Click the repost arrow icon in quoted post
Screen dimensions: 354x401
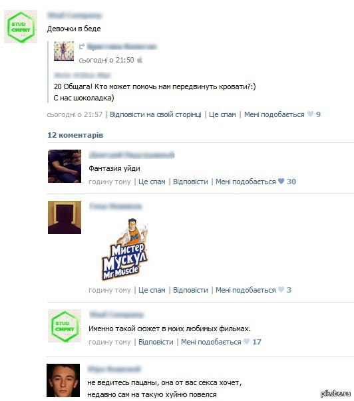click(82, 47)
